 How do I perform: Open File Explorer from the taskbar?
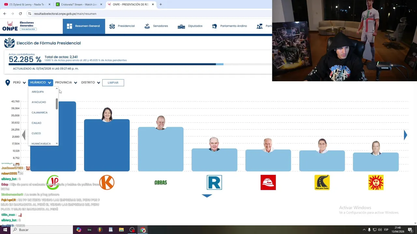(x=121, y=230)
